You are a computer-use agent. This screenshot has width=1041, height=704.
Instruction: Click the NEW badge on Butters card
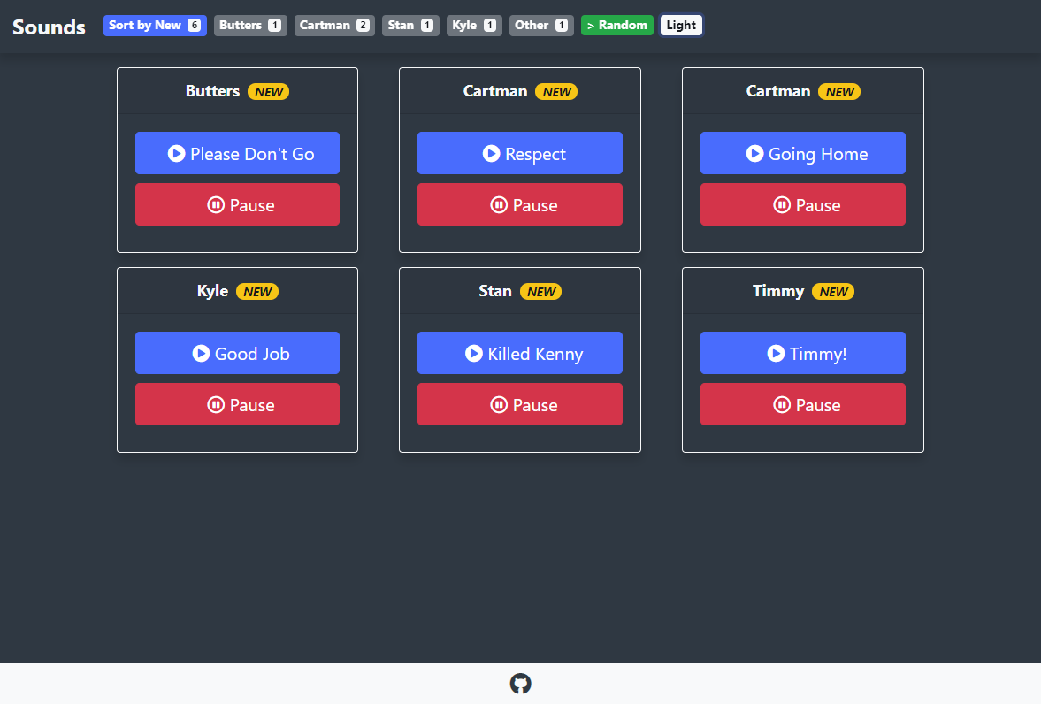coord(268,92)
